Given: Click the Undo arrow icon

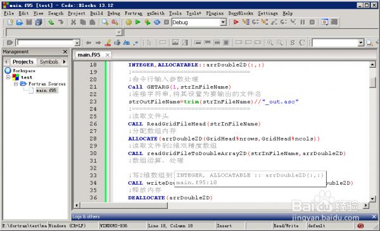Looking at the screenshot, I should pyautogui.click(x=51, y=22).
